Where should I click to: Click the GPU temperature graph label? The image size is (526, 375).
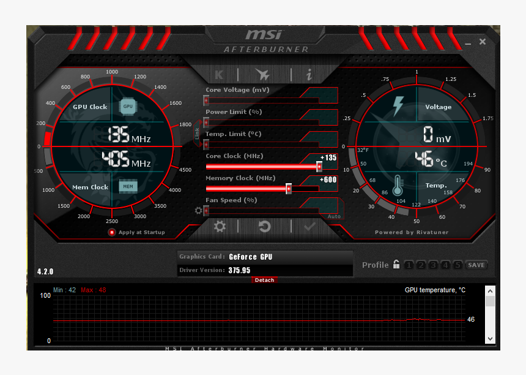pyautogui.click(x=435, y=290)
